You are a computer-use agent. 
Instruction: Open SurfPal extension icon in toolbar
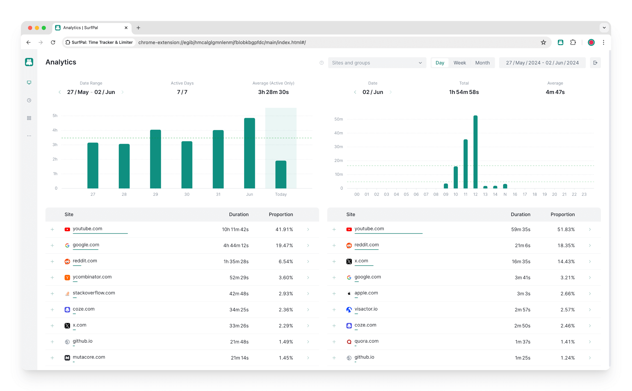click(x=560, y=42)
